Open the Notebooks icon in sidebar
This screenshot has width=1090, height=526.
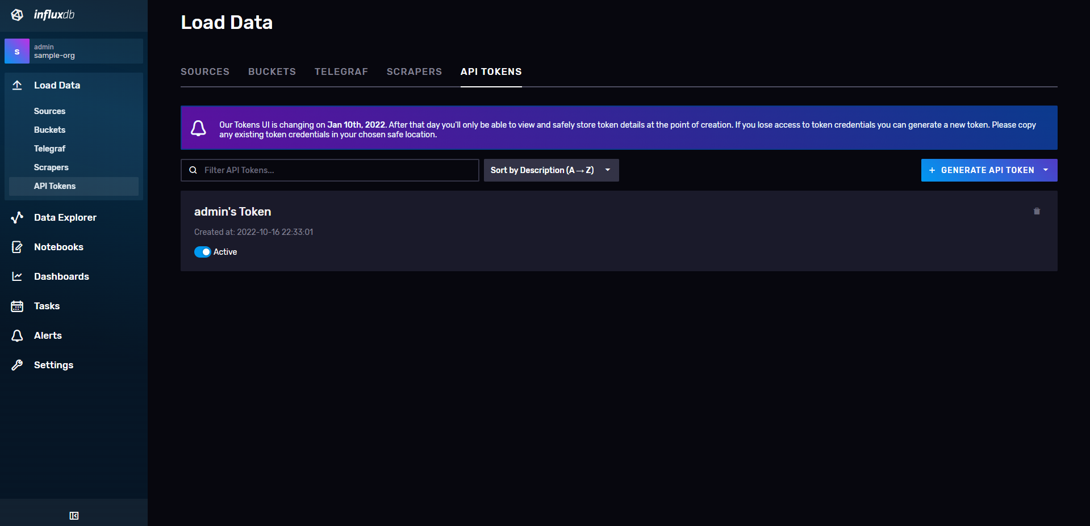click(x=17, y=247)
